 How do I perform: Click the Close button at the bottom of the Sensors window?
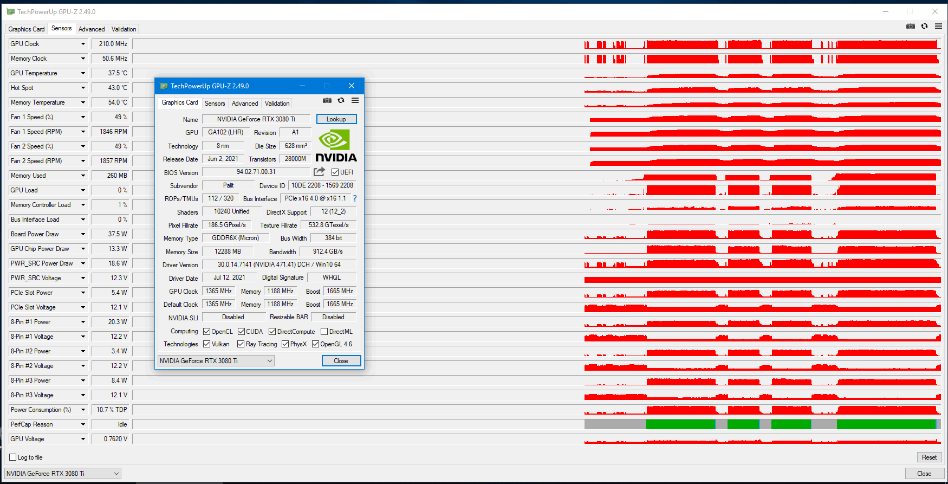coord(924,474)
